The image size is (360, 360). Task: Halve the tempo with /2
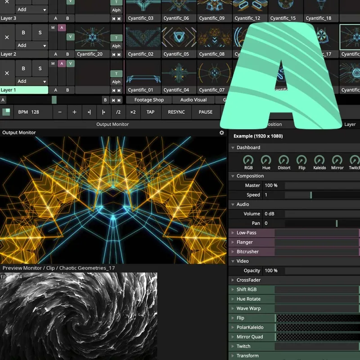pyautogui.click(x=118, y=112)
